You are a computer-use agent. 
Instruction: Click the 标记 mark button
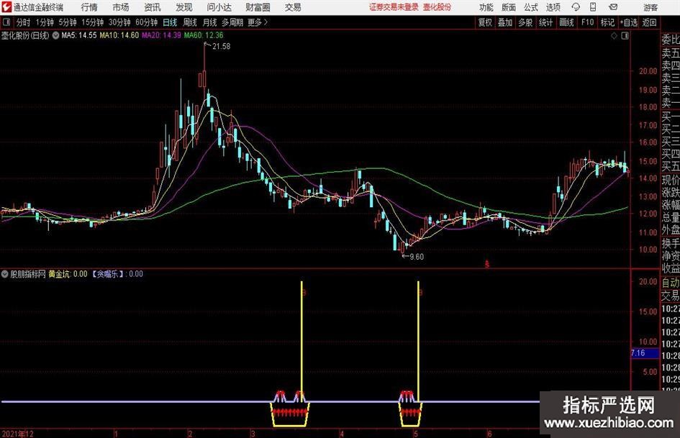pos(607,22)
